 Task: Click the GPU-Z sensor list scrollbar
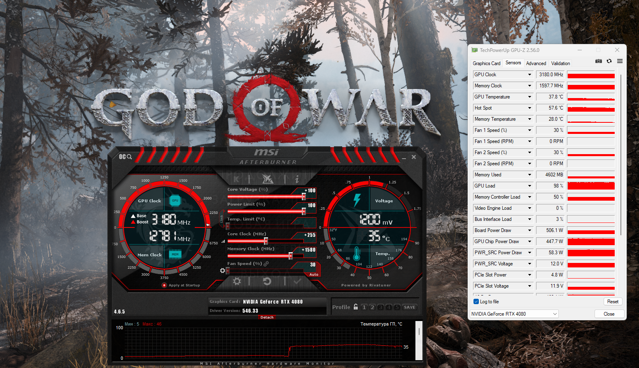tap(620, 155)
